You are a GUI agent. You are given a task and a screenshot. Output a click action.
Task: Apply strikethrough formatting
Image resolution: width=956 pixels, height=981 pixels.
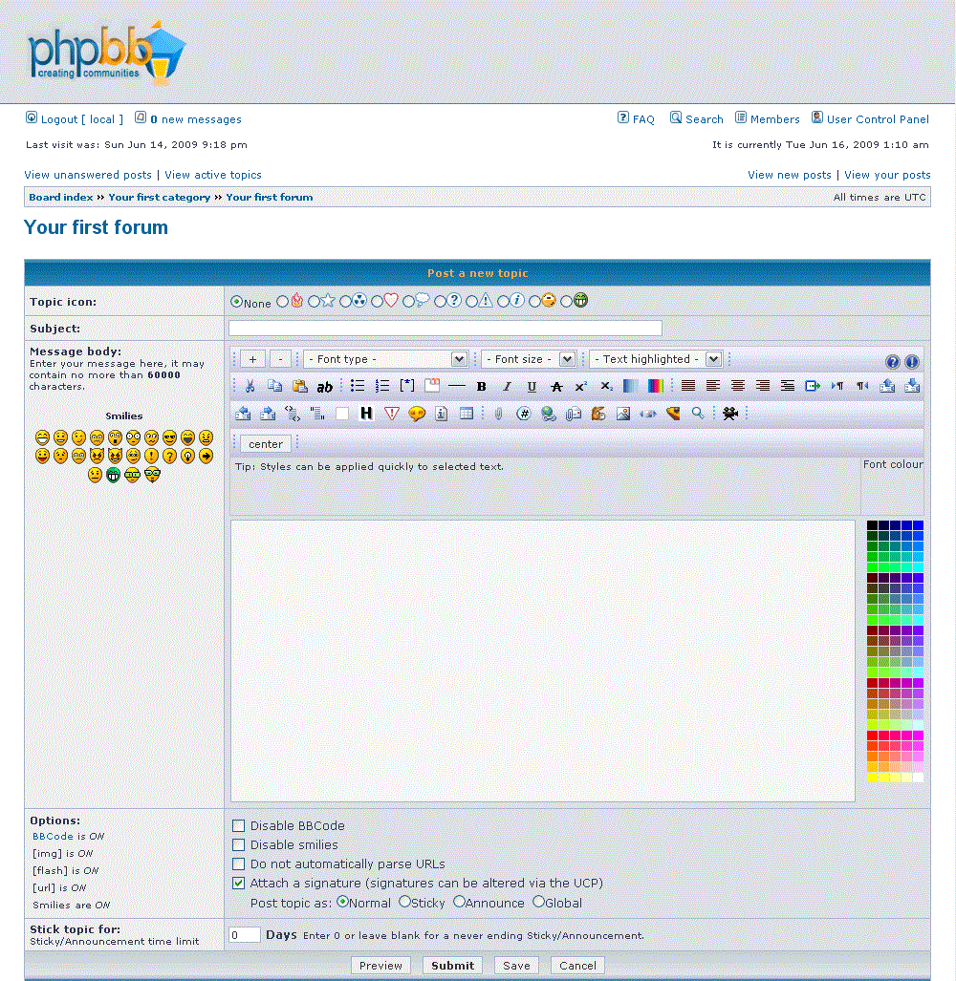[556, 386]
